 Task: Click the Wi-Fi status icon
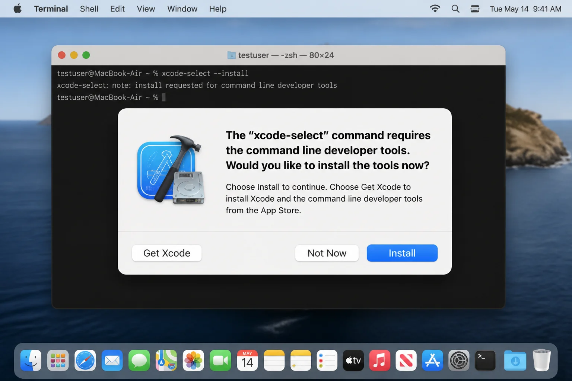pyautogui.click(x=435, y=9)
